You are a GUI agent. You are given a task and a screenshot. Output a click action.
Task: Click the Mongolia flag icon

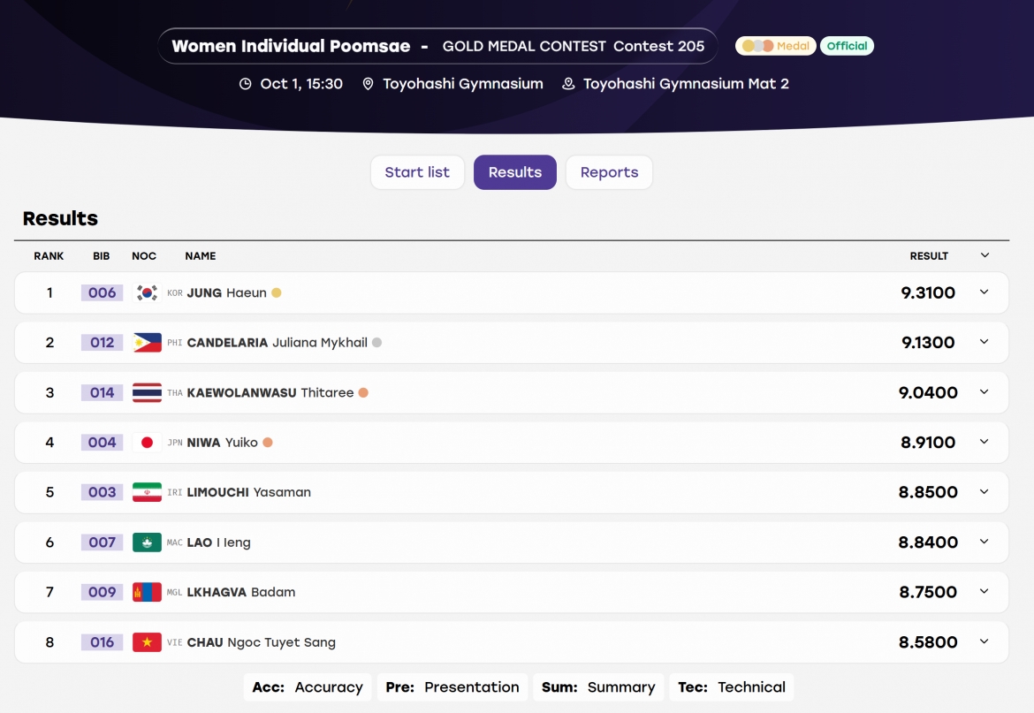pyautogui.click(x=147, y=592)
